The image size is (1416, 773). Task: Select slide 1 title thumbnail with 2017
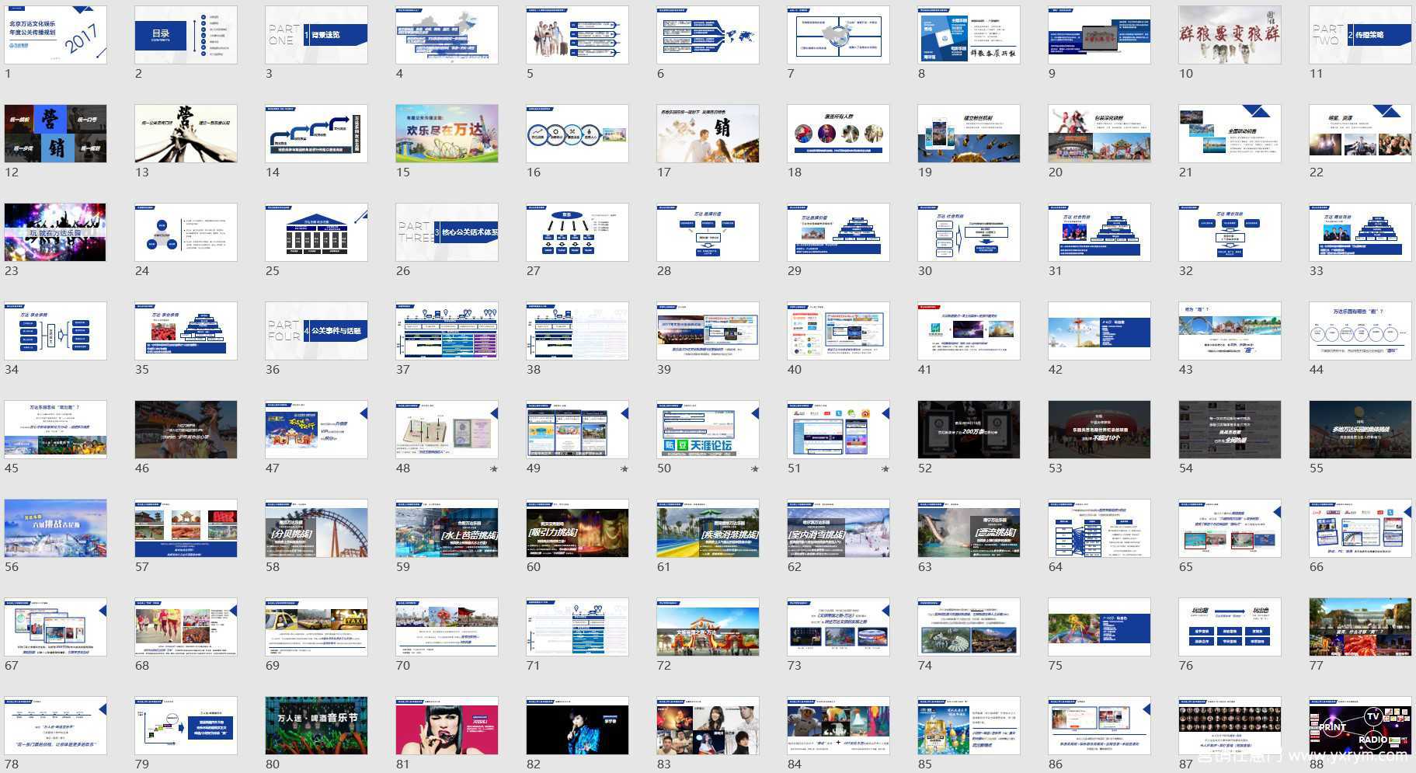point(56,35)
